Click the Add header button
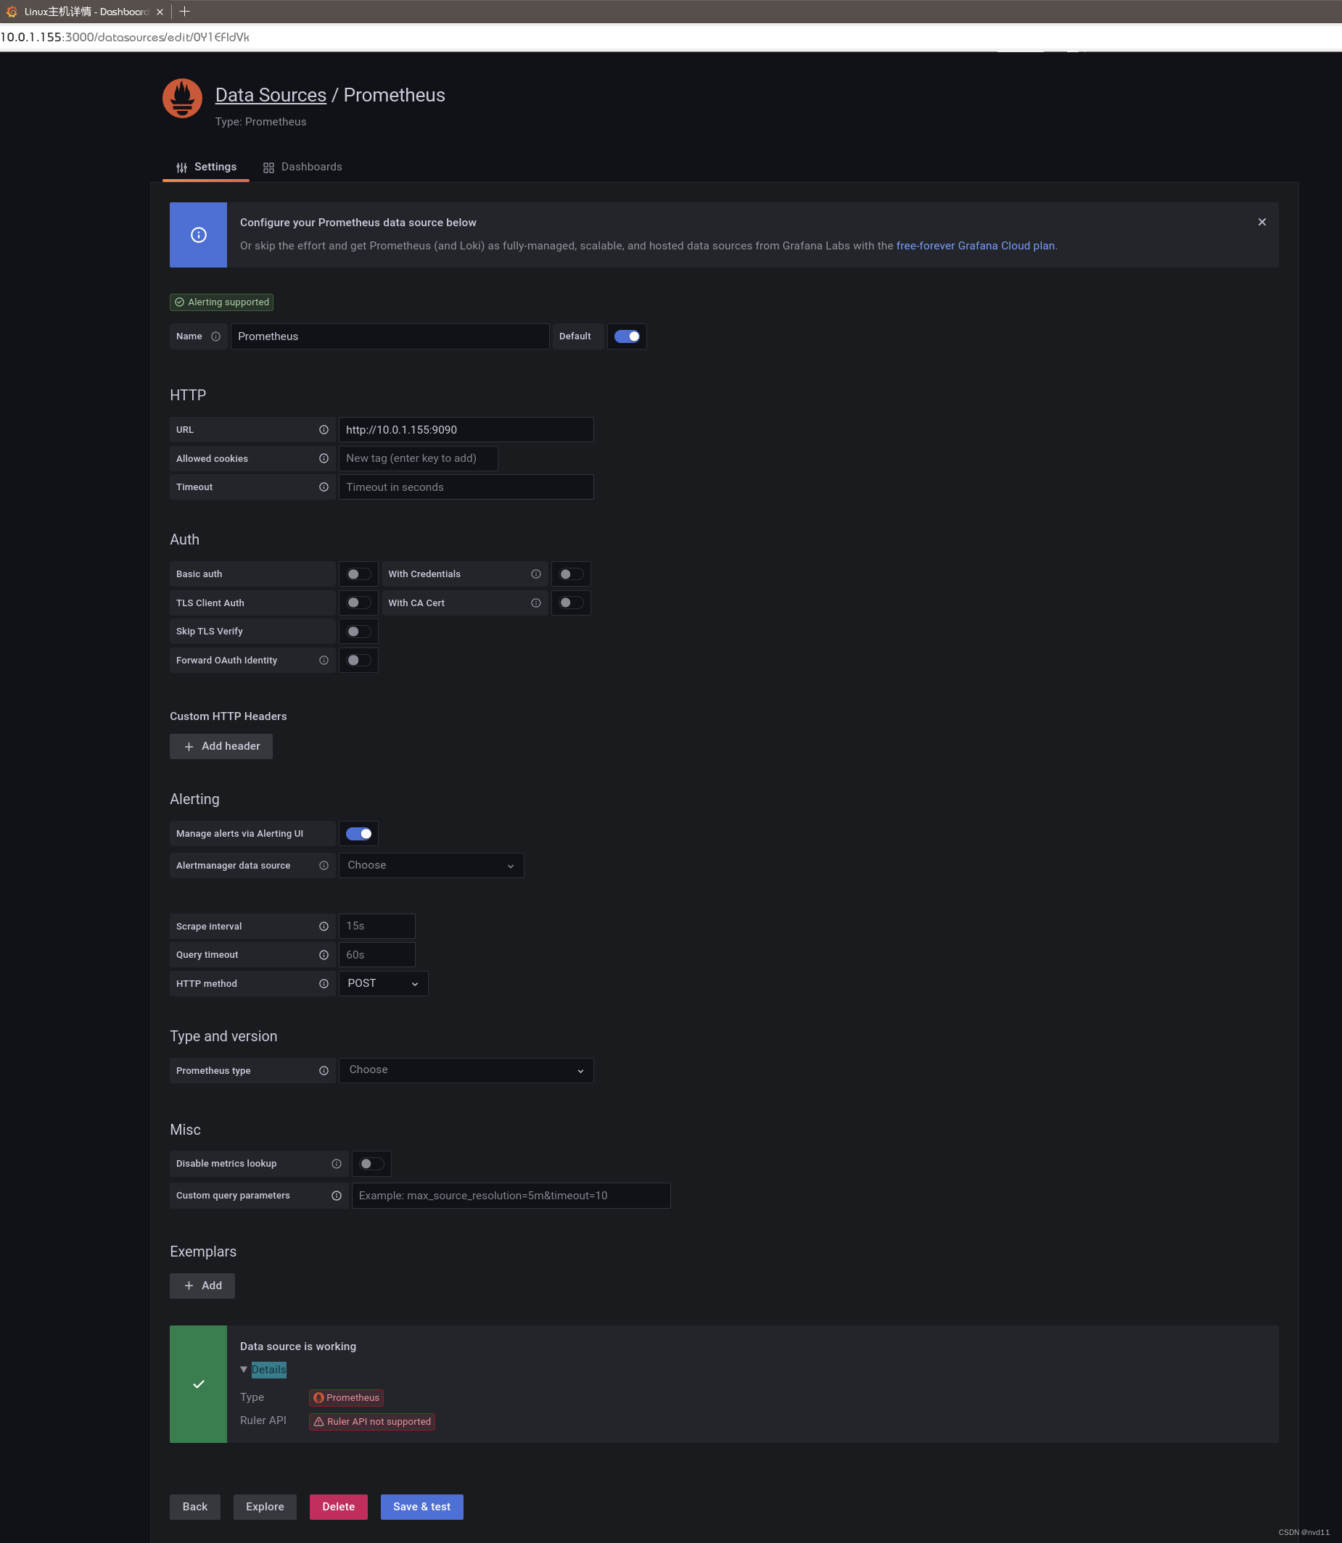Viewport: 1342px width, 1543px height. (221, 746)
